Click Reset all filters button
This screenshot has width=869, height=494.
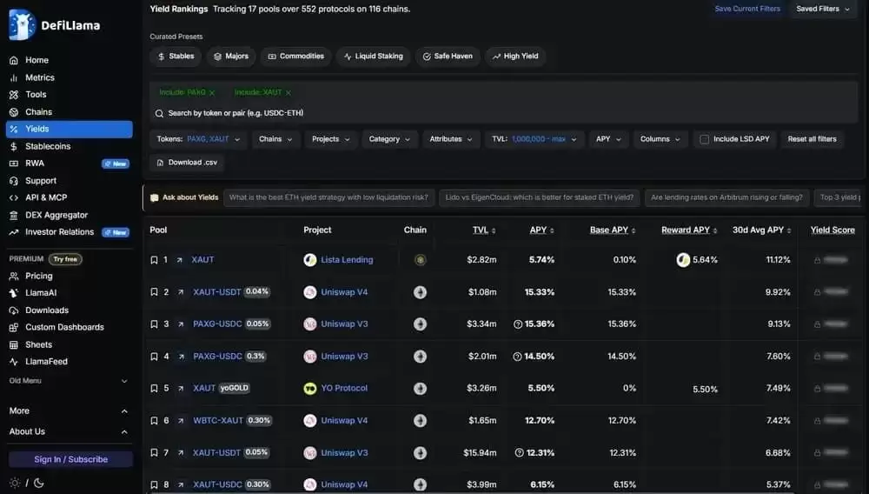pos(812,139)
